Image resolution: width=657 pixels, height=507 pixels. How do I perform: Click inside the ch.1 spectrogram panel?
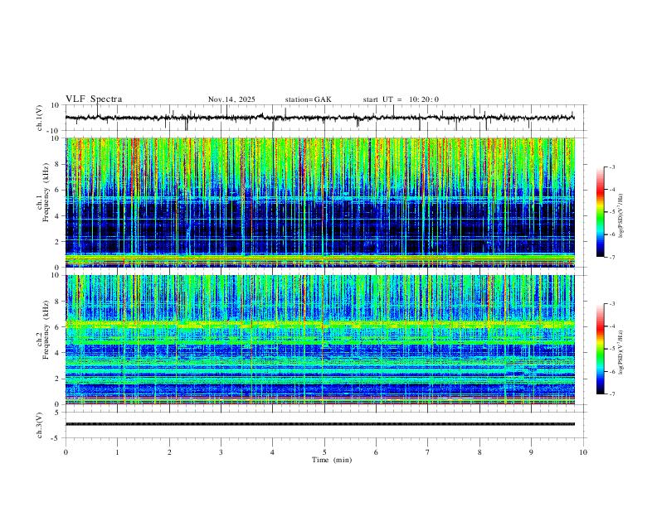pos(320,202)
